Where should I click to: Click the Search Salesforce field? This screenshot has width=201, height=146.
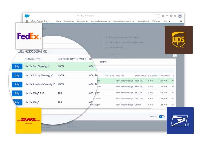102,16
